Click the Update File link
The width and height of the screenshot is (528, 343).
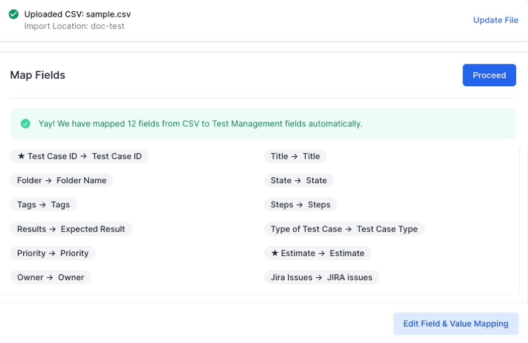coord(496,20)
